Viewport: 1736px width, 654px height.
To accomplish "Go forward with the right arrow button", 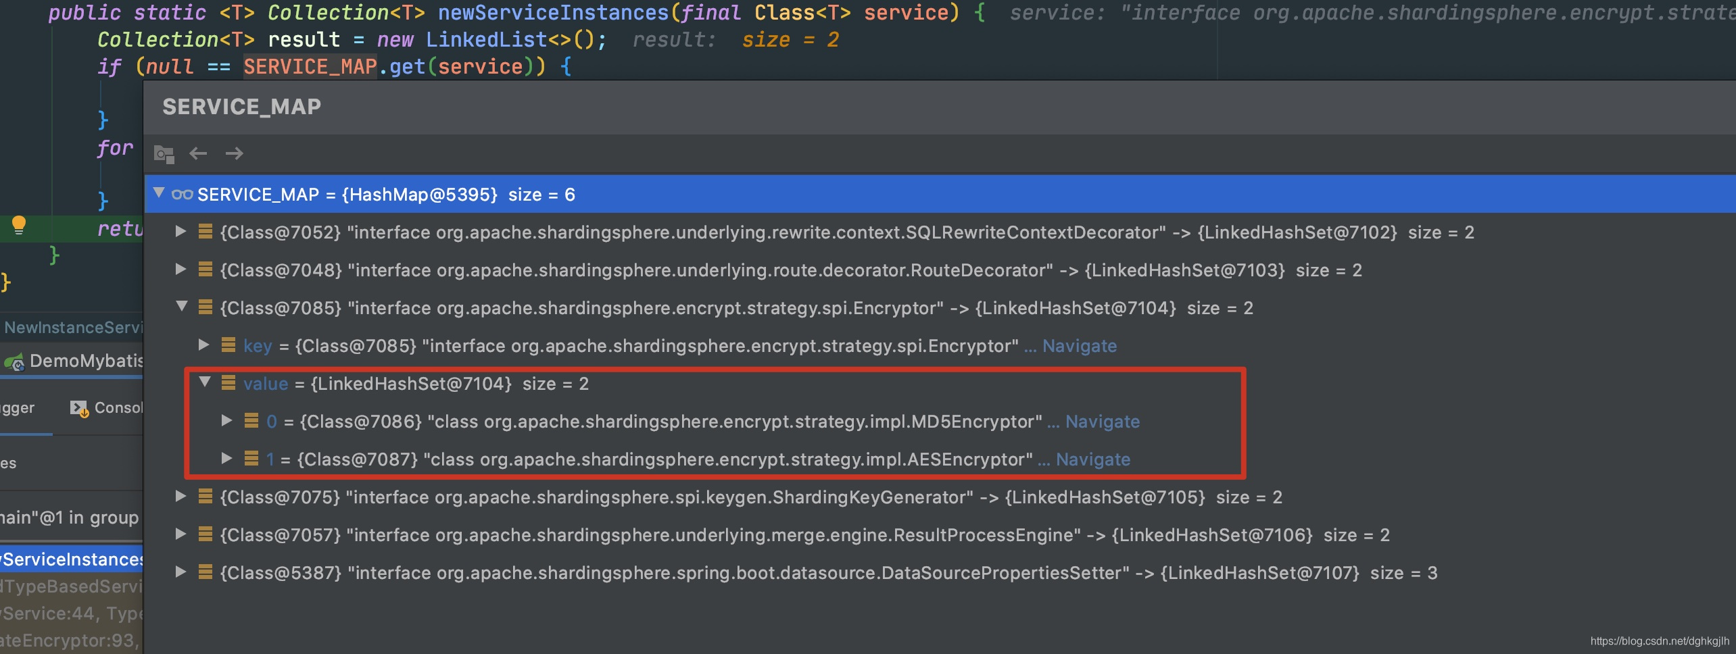I will 234,153.
